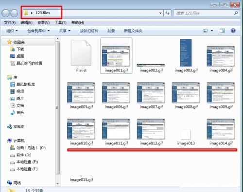Select the 最近访问的位置 icon

(13, 63)
